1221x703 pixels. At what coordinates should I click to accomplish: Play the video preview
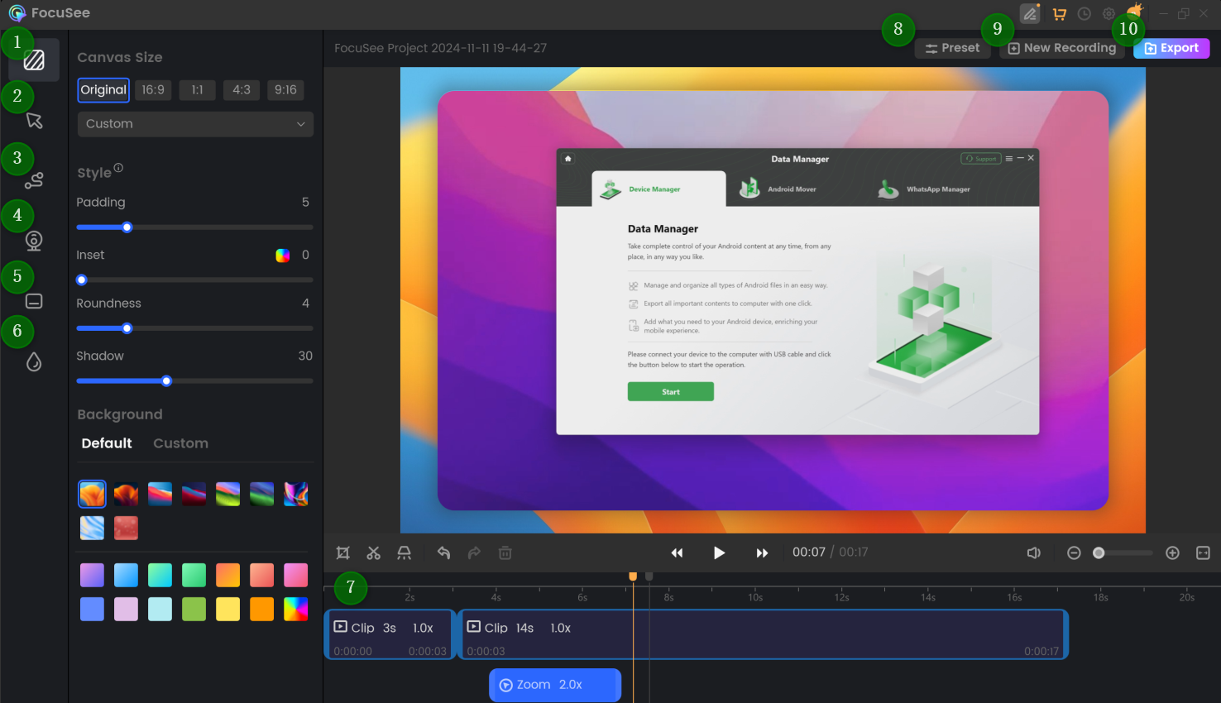tap(719, 552)
